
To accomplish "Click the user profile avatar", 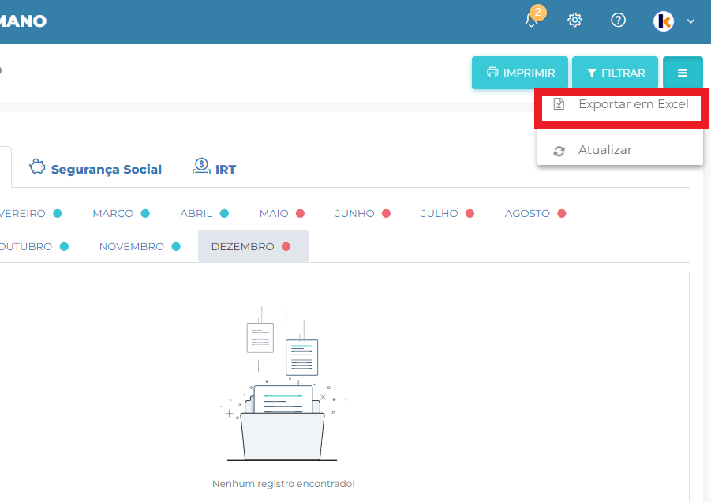I will 664,21.
